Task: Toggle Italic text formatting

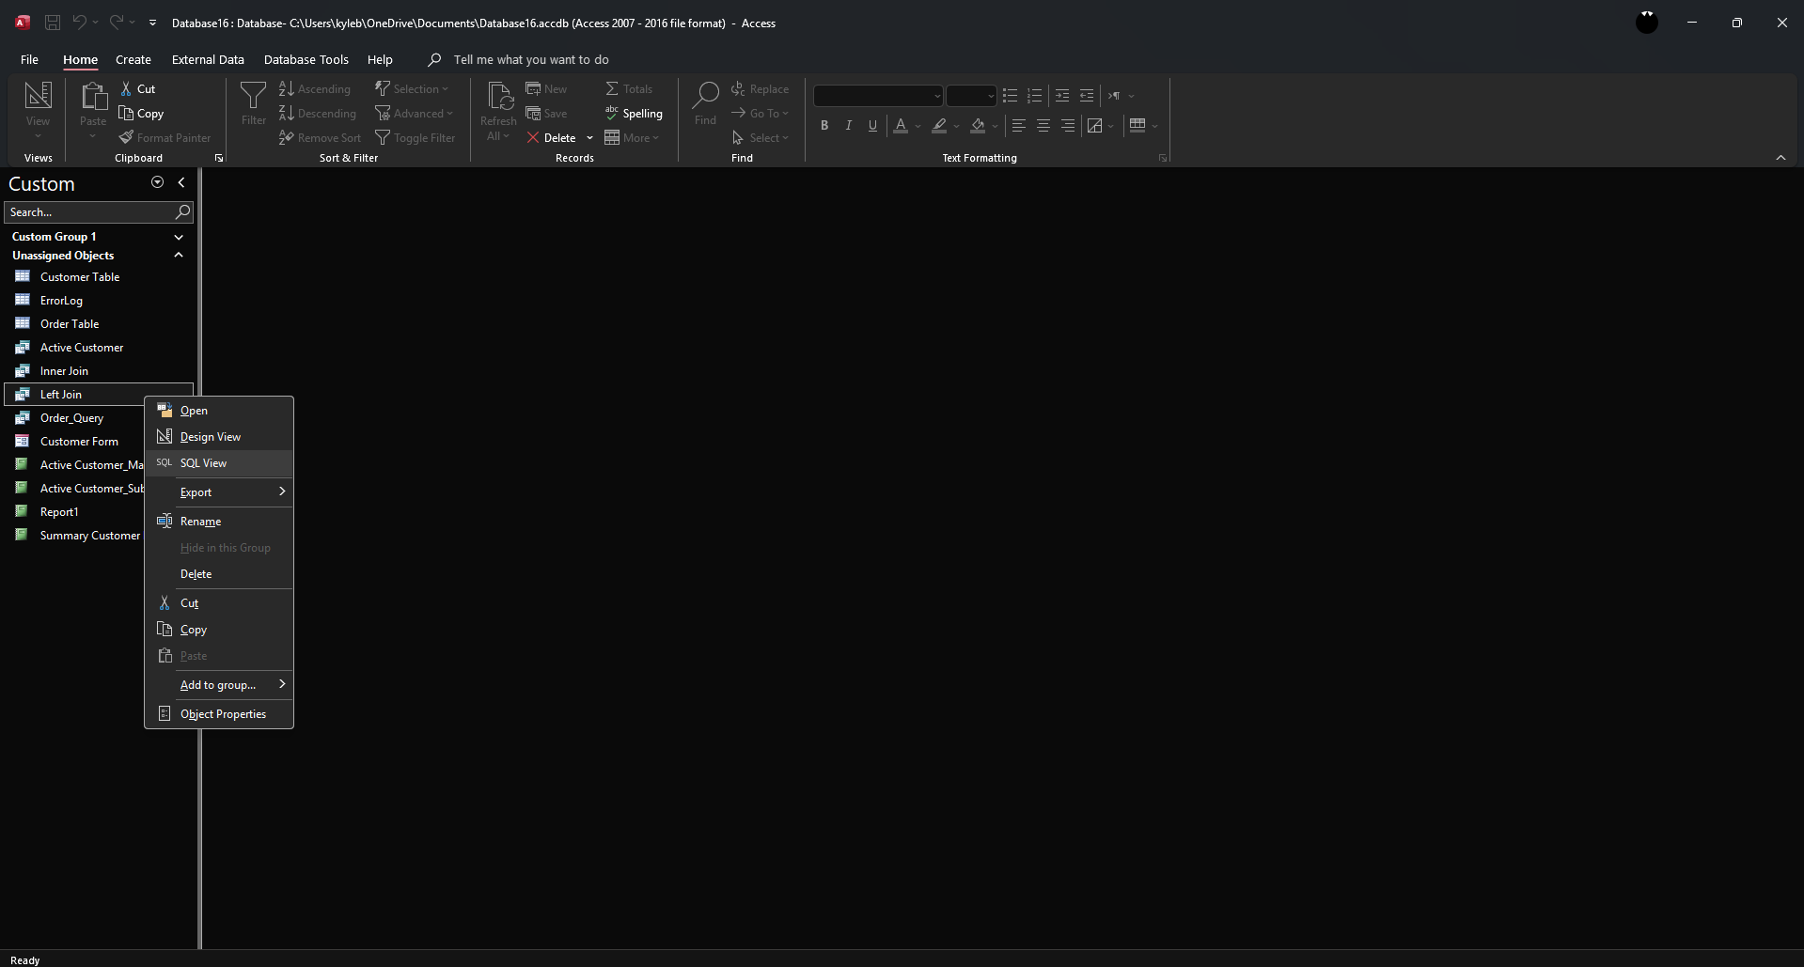Action: (849, 125)
